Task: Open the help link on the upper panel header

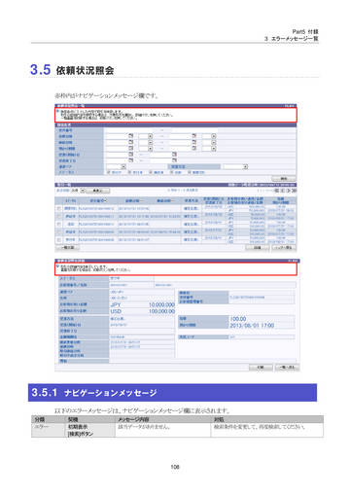Action: (290, 106)
